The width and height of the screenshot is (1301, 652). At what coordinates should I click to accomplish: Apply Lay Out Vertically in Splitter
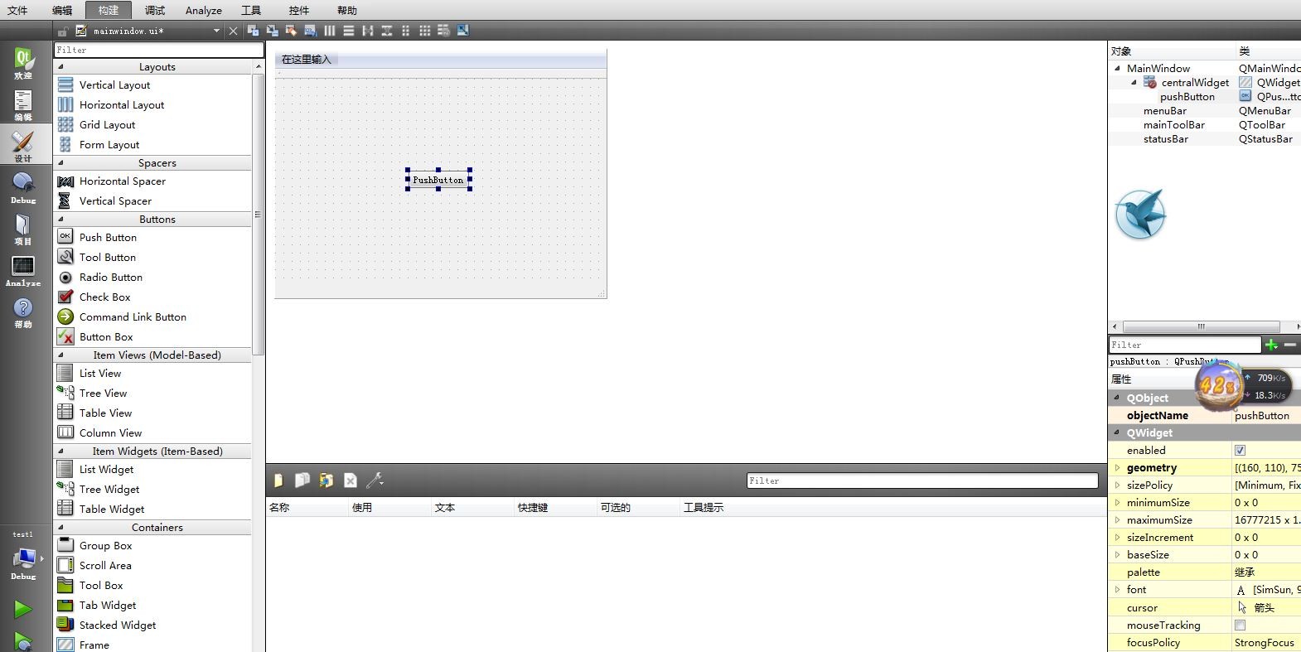coord(387,31)
